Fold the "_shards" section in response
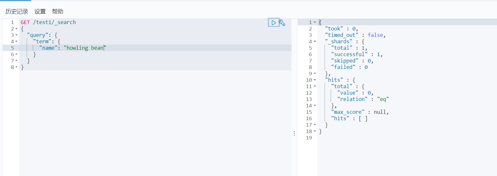Image resolution: width=497 pixels, height=176 pixels. [x=315, y=42]
